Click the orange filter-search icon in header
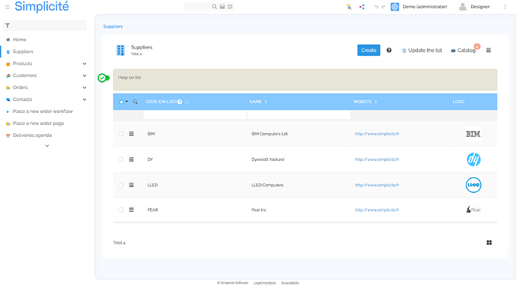 pyautogui.click(x=348, y=7)
